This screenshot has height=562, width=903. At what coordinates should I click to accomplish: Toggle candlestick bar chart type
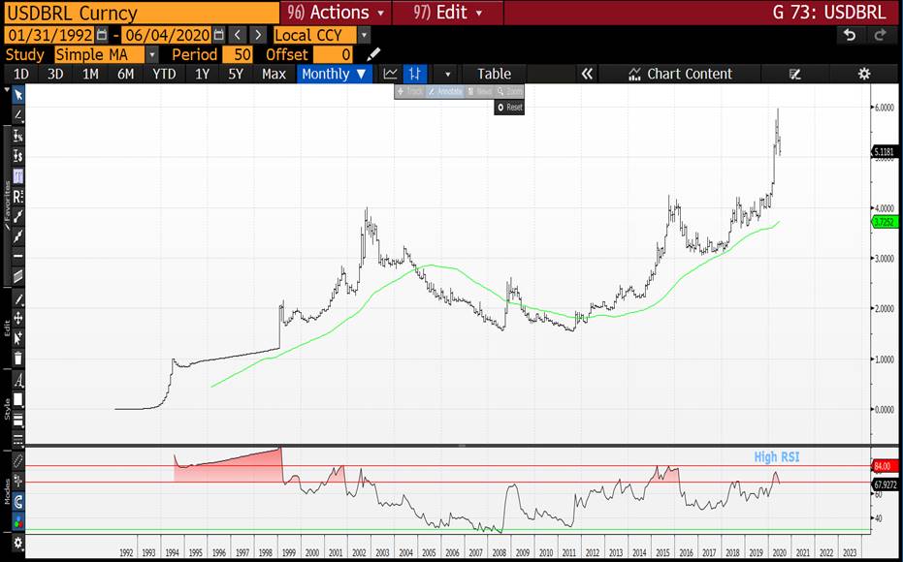[415, 74]
